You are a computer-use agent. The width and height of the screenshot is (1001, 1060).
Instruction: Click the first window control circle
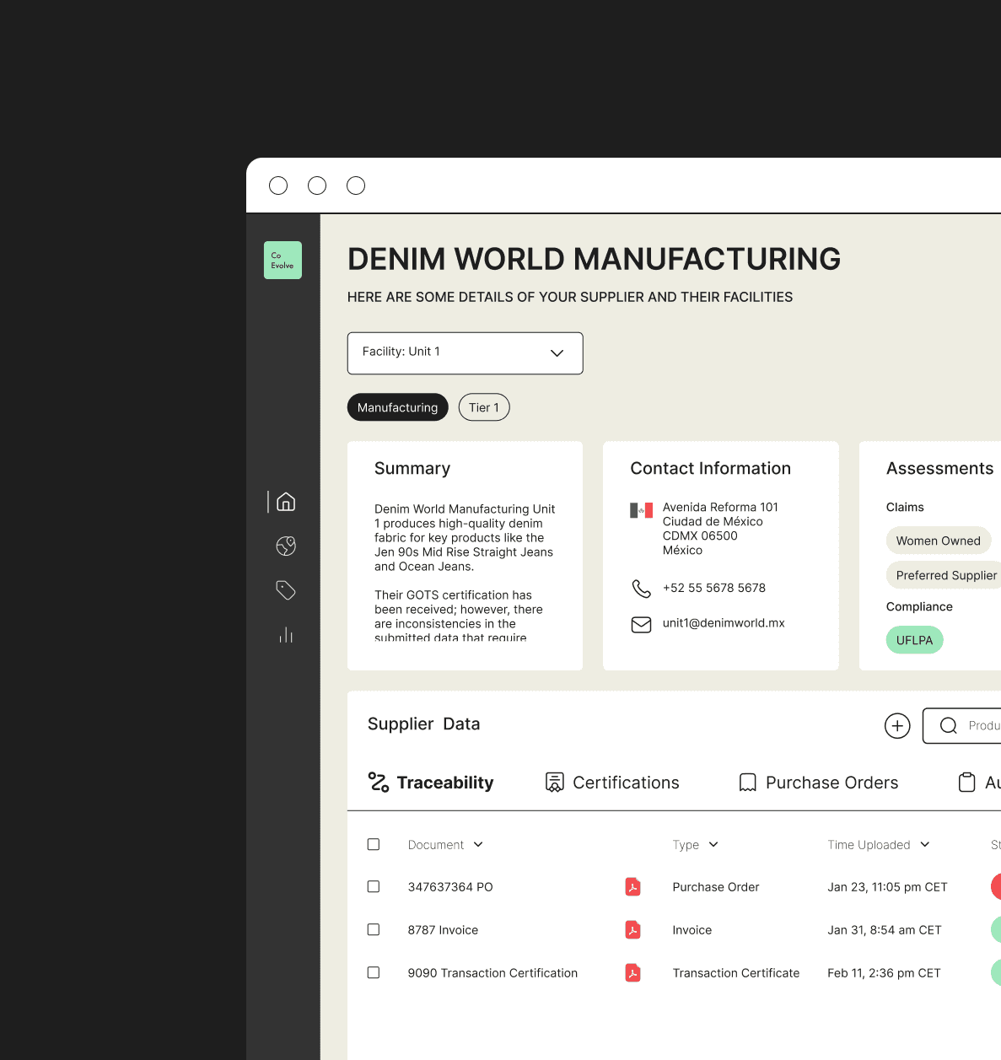[278, 186]
